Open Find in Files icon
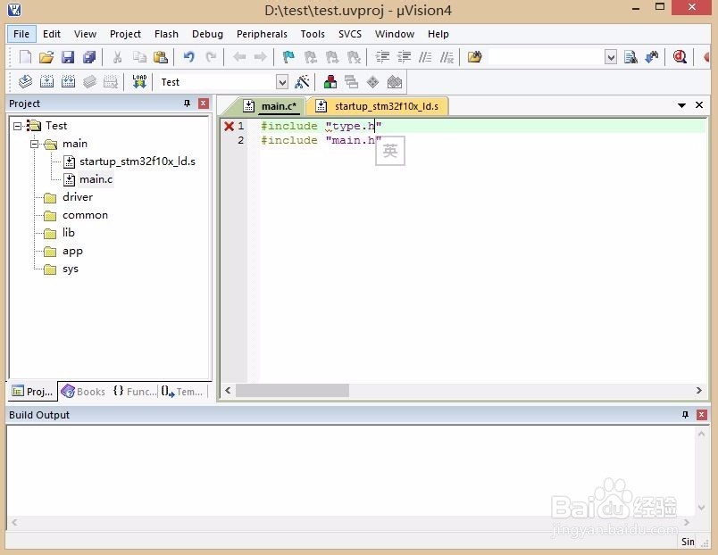Image resolution: width=718 pixels, height=555 pixels. 474,57
